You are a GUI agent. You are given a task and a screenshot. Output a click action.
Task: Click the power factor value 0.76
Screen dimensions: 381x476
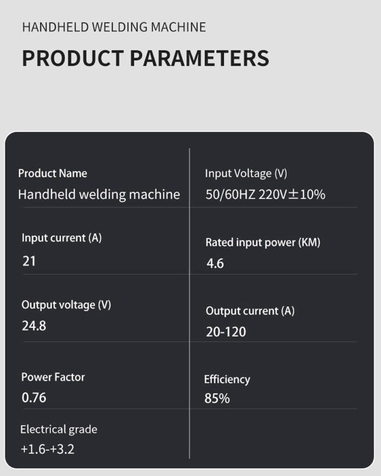(x=34, y=398)
